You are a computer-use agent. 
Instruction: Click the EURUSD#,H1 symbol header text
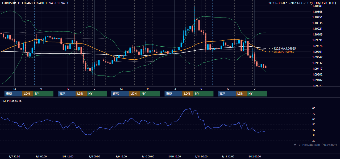[35, 3]
